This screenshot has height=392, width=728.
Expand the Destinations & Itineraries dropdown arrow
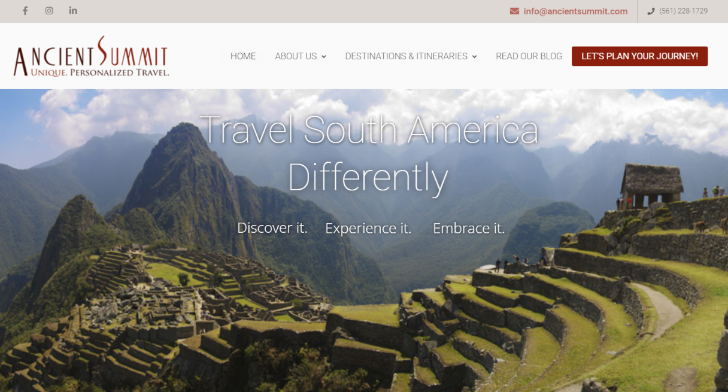(x=475, y=57)
